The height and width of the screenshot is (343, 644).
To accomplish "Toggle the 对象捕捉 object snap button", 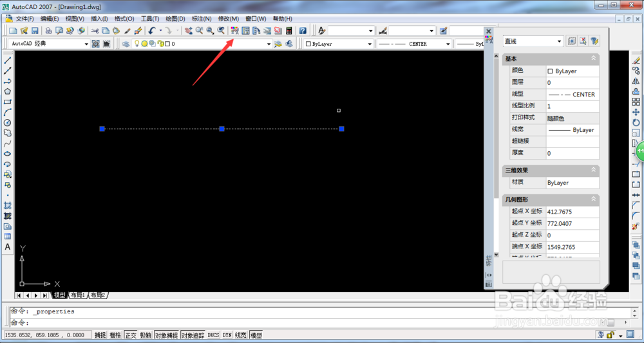I will (x=166, y=335).
